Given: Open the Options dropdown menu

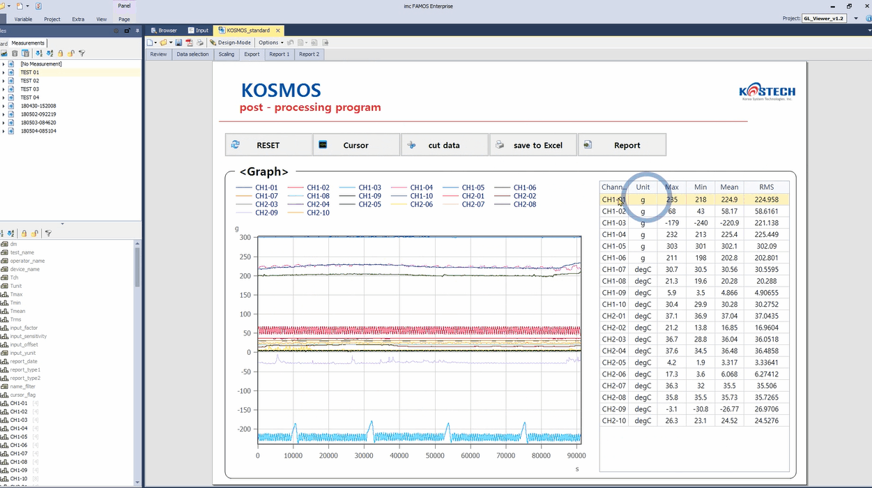Looking at the screenshot, I should tap(271, 43).
